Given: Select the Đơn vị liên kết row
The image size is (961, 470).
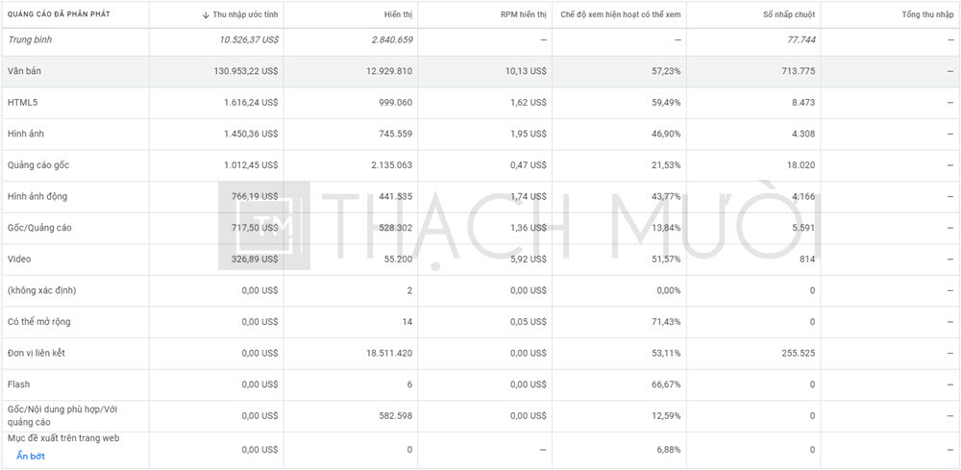Looking at the screenshot, I should point(480,353).
